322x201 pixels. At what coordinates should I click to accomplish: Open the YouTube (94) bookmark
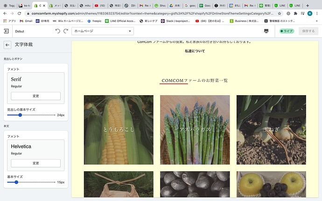(210, 21)
